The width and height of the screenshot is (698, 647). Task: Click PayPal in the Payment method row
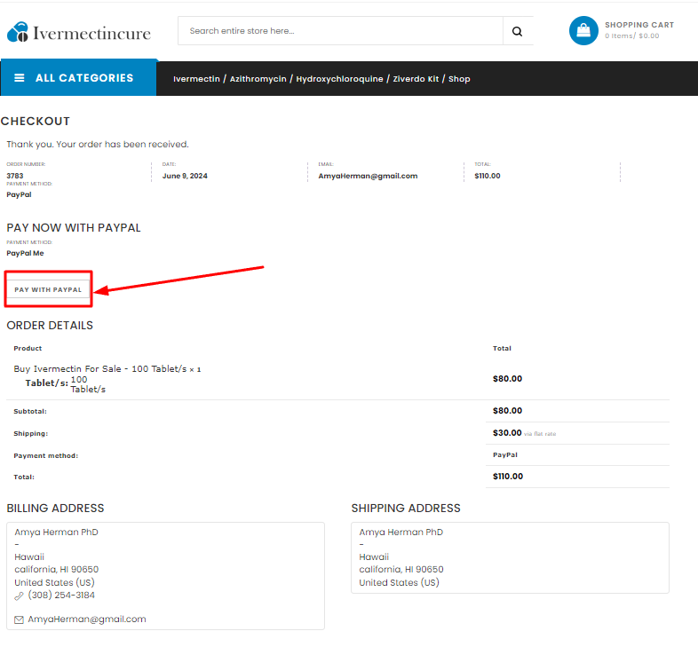504,454
